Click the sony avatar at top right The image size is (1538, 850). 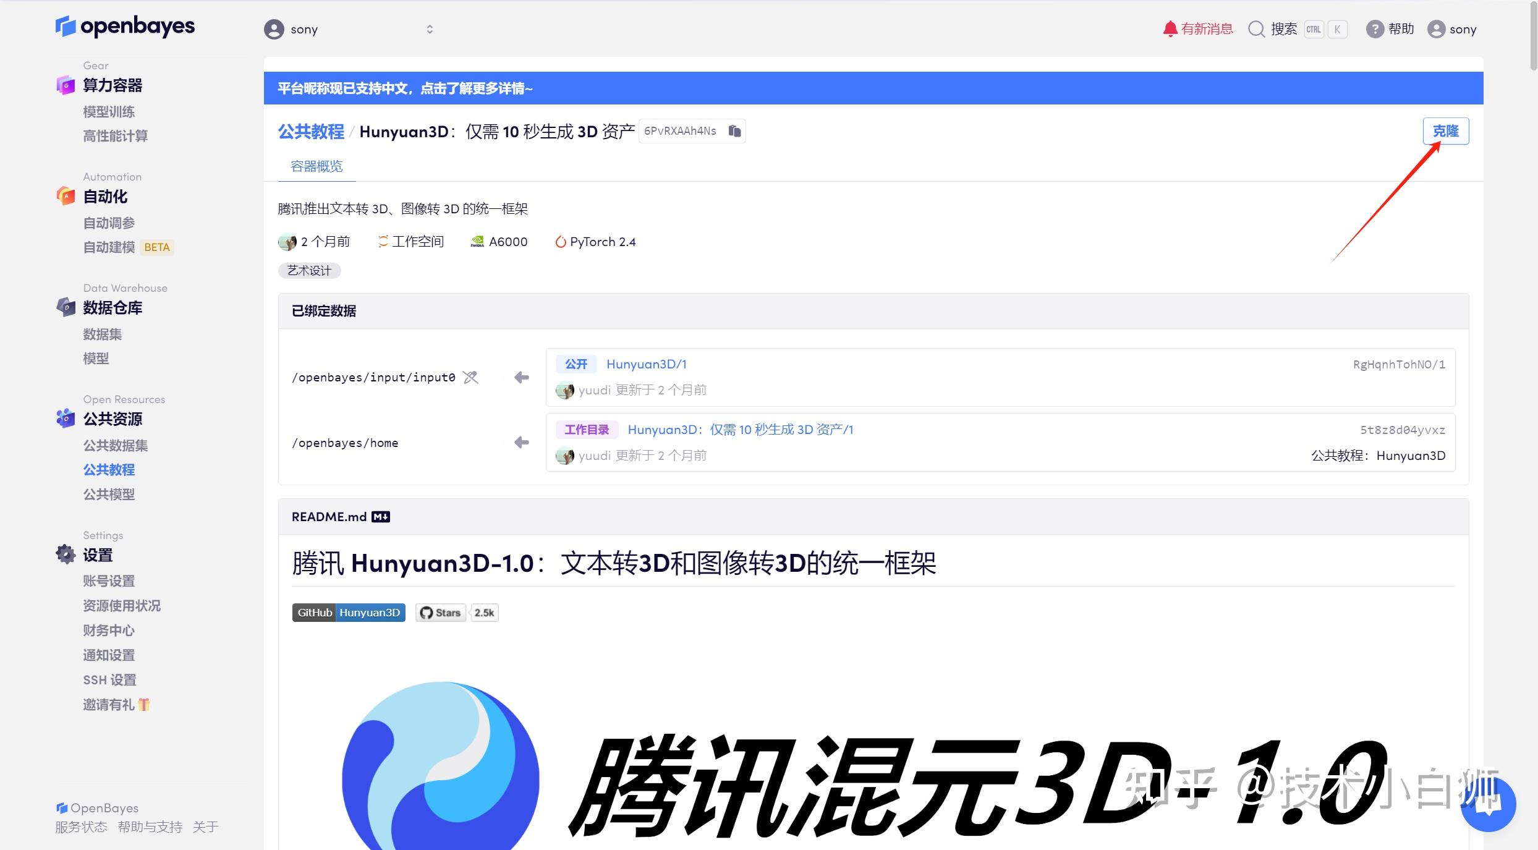pos(1437,29)
